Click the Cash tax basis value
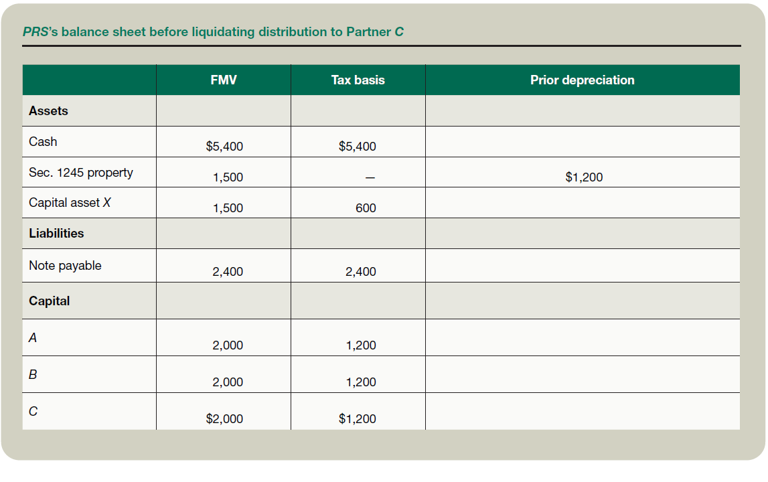 [358, 147]
